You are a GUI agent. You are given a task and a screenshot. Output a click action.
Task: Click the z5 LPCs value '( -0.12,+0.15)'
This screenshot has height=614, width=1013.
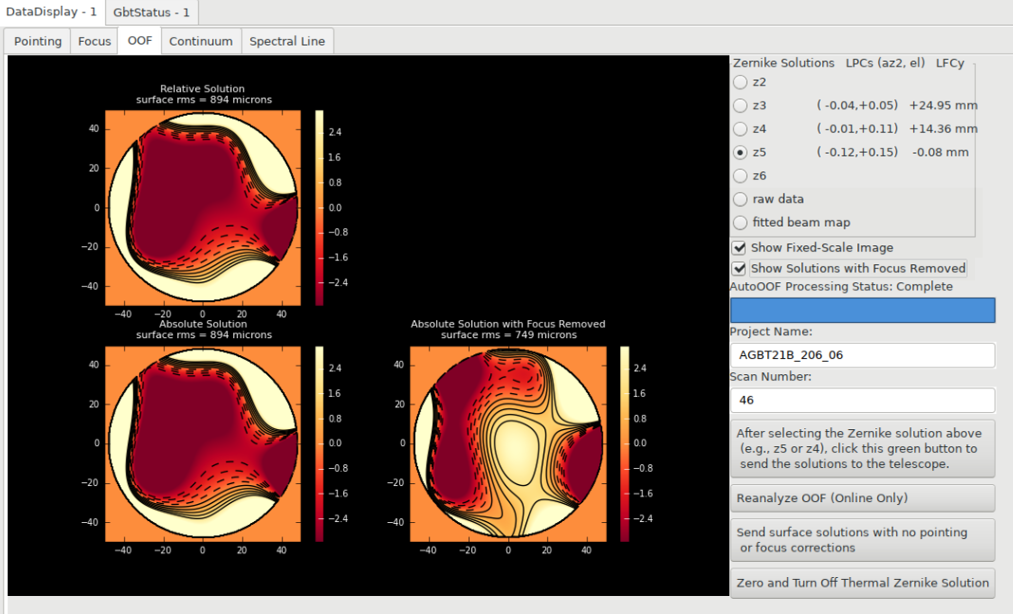click(857, 153)
